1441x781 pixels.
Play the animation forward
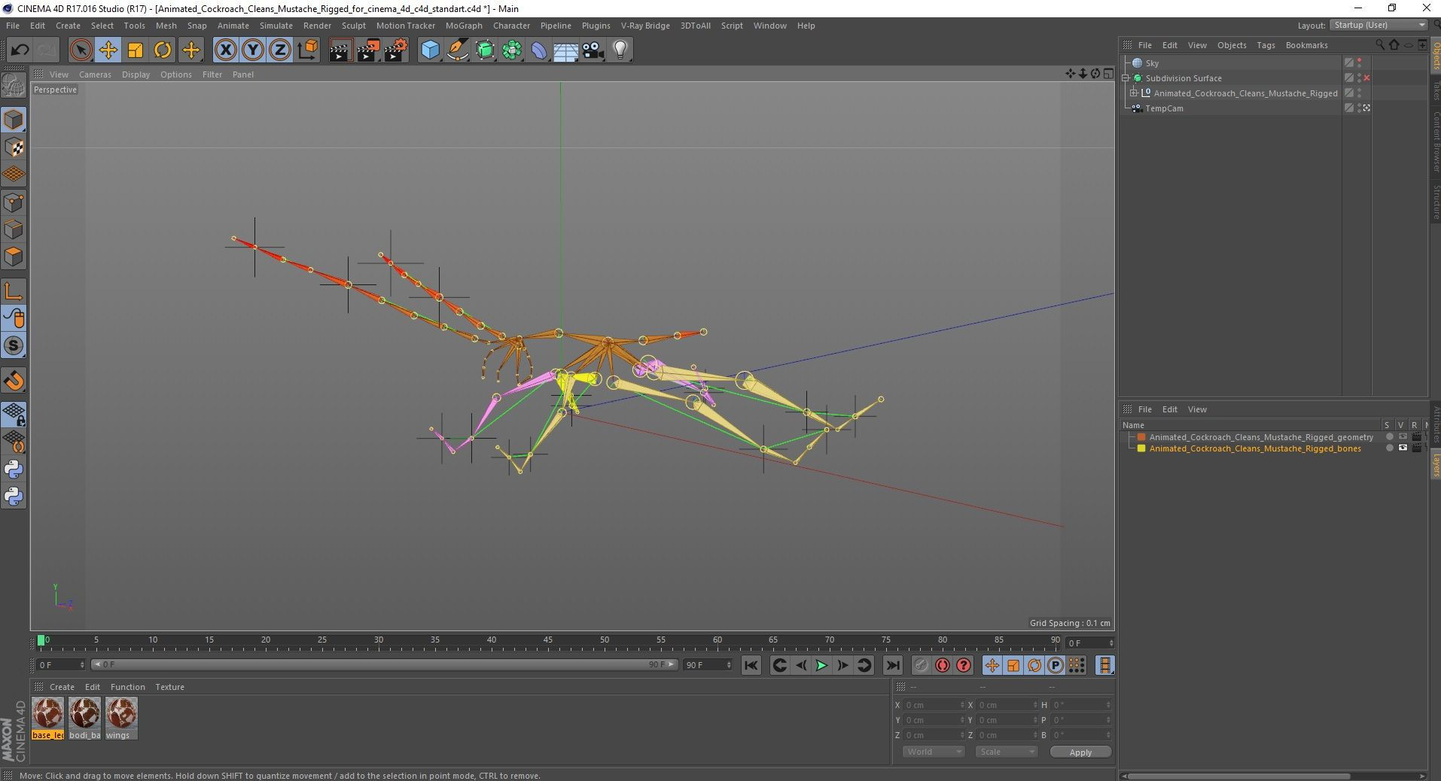(821, 665)
